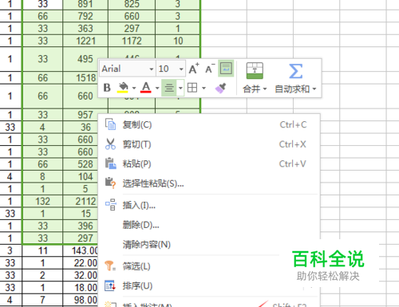Open font color dropdown arrow
Viewport: 399px width, 307px height.
157,88
